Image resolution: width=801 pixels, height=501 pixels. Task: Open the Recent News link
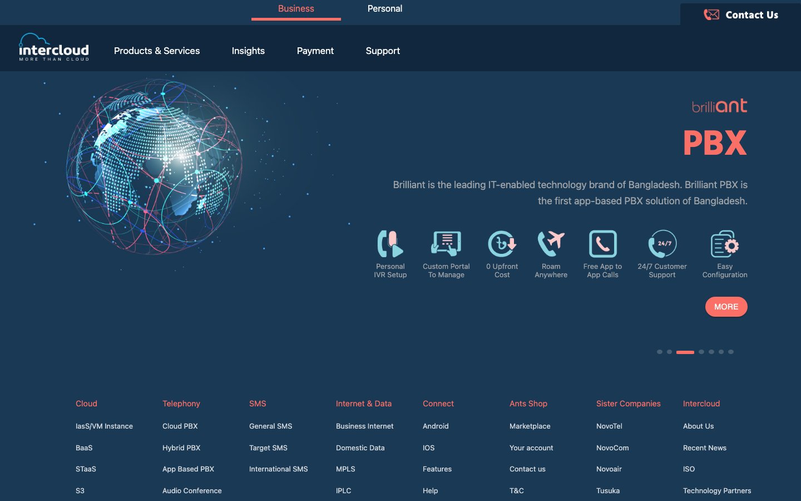[x=705, y=448]
